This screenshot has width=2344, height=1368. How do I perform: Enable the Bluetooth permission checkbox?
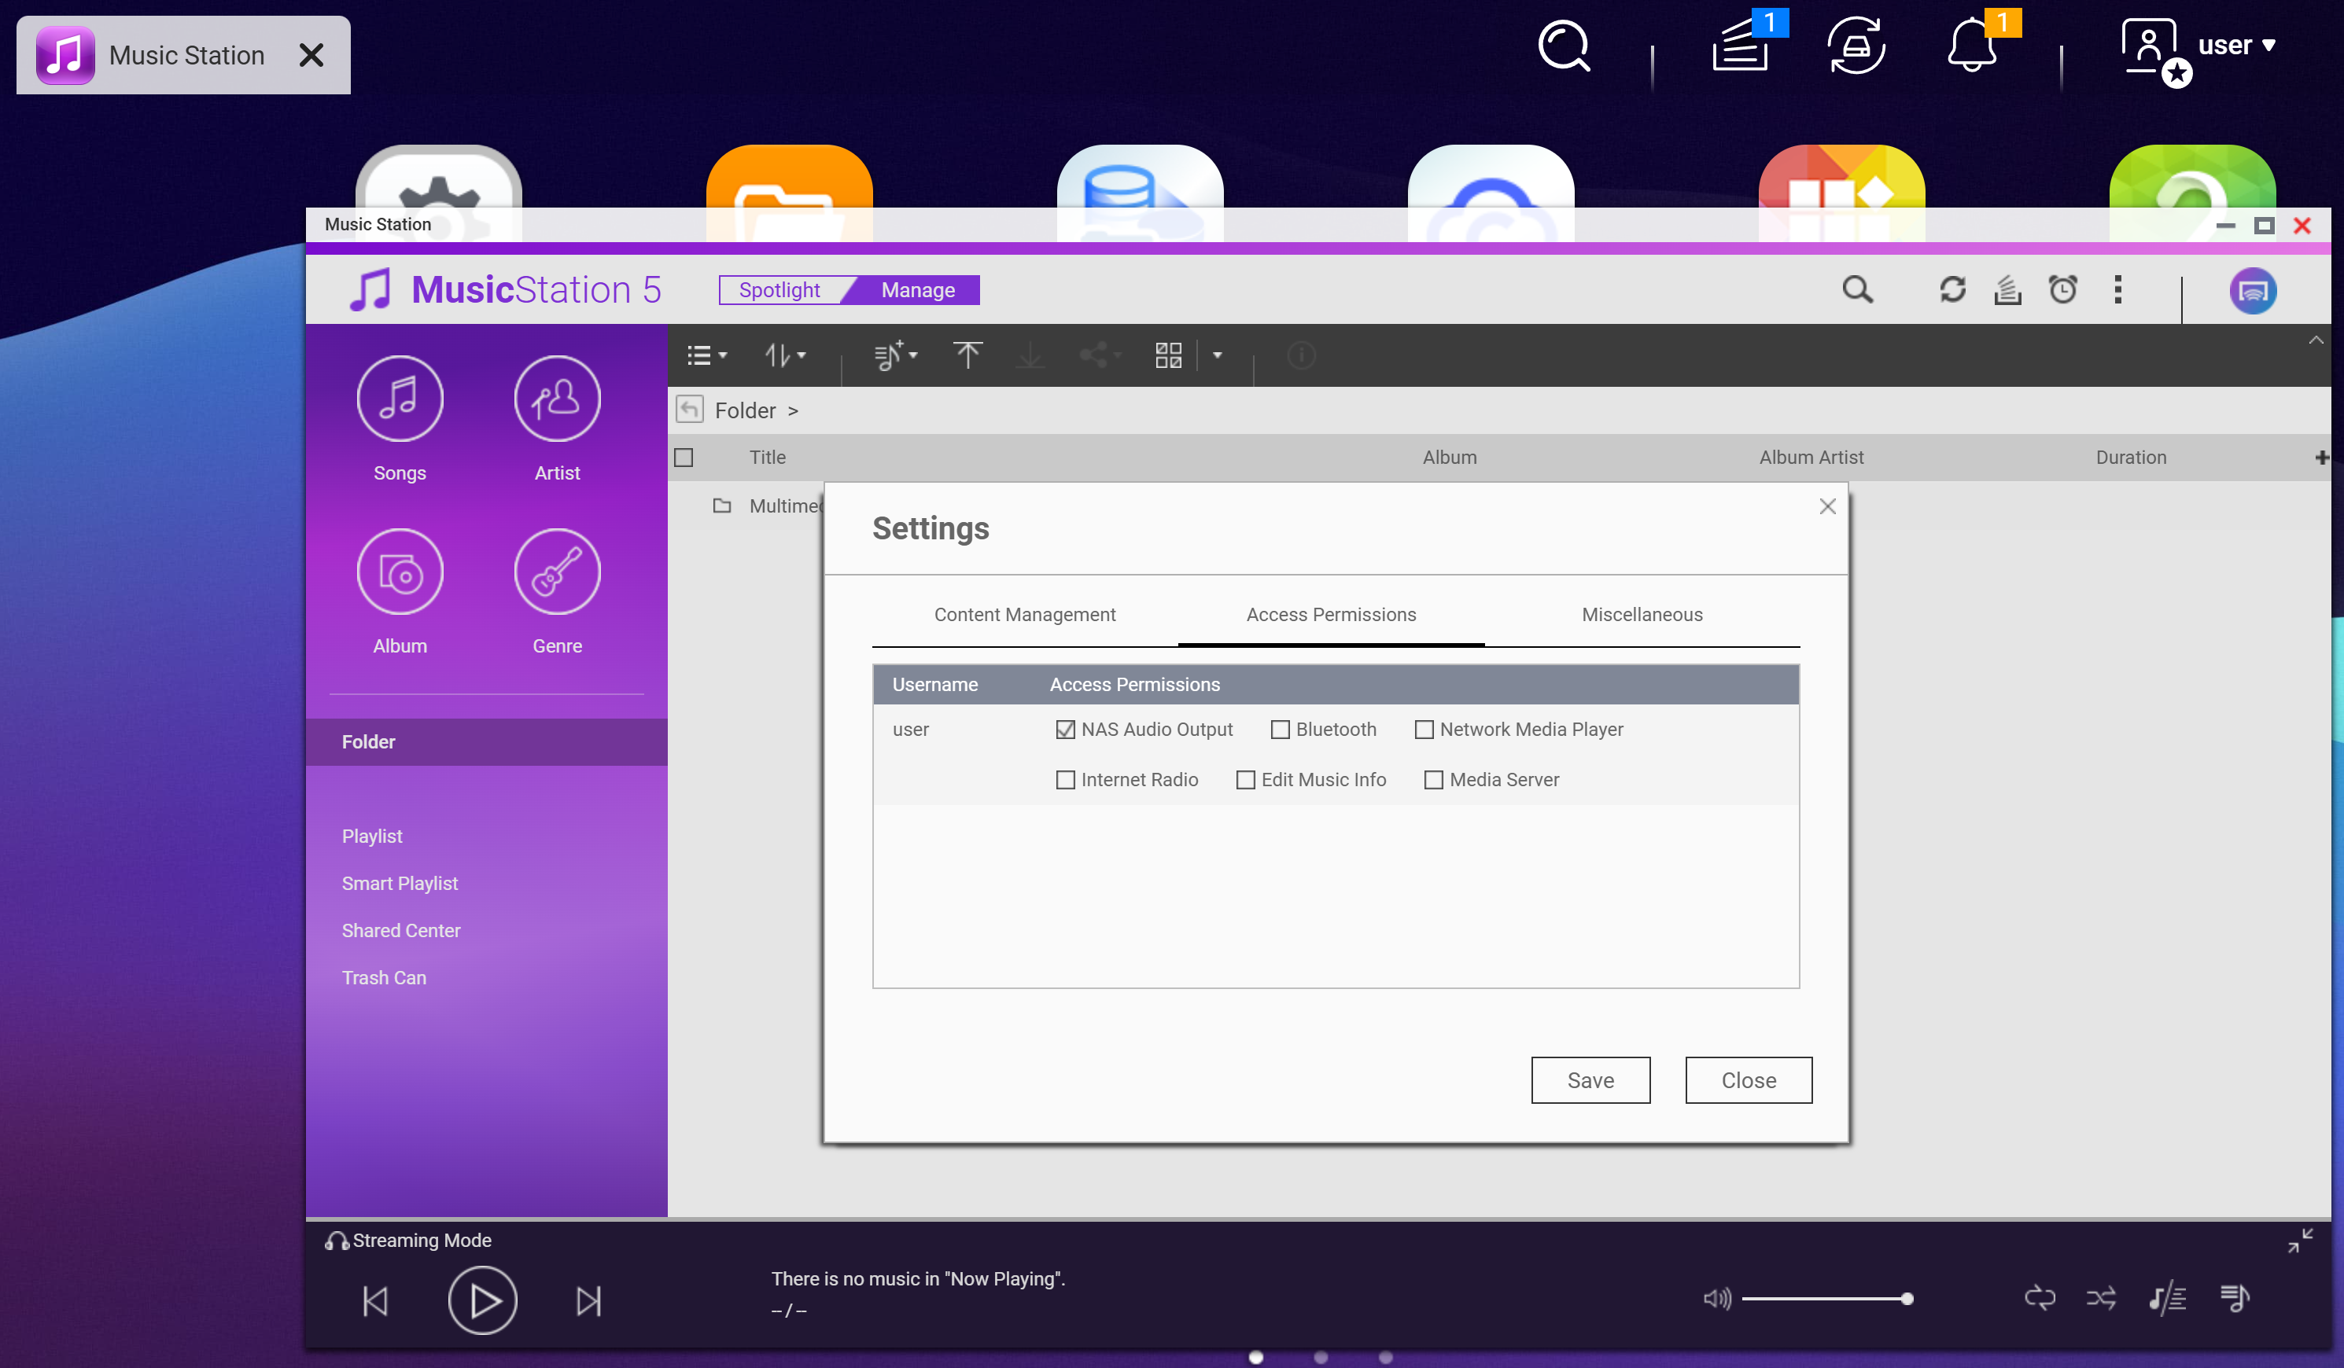click(x=1280, y=730)
